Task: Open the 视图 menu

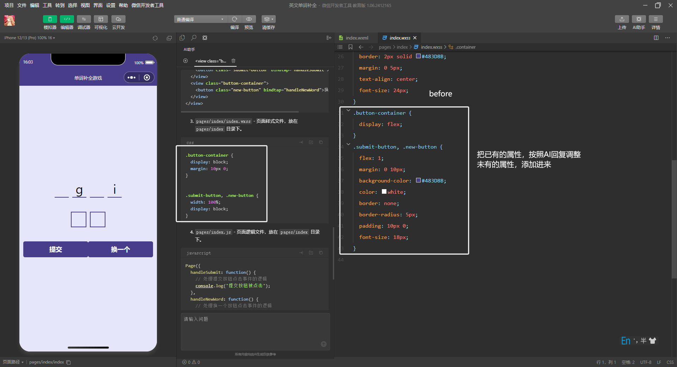Action: pyautogui.click(x=85, y=5)
